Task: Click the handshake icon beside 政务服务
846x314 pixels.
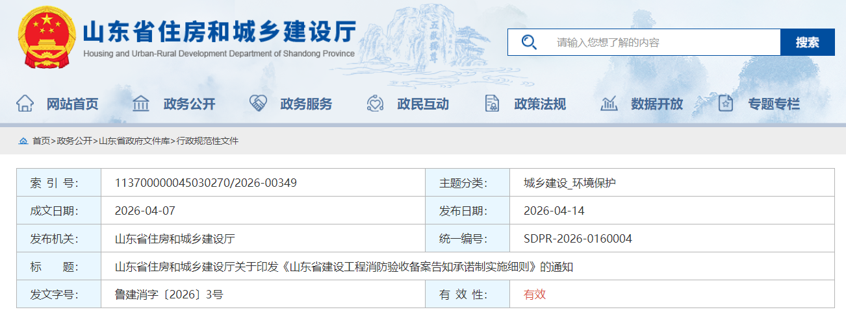Action: coord(258,103)
